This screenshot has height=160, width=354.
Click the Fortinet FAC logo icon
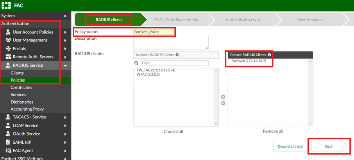tap(6, 5)
